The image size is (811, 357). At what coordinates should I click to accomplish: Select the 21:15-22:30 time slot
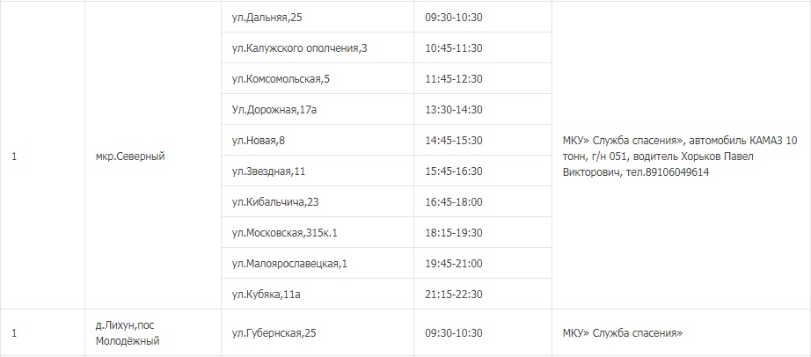pyautogui.click(x=453, y=294)
